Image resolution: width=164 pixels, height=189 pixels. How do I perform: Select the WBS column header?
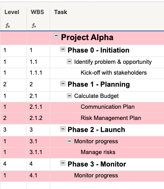(37, 12)
